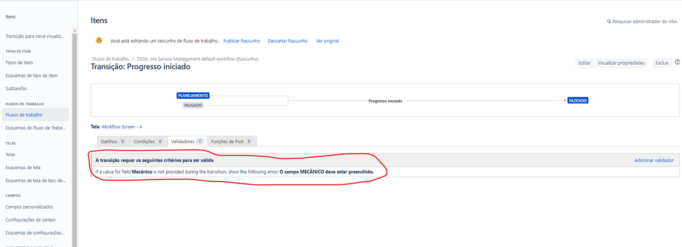Open Transição para nova visualização sidebar item

[x=35, y=36]
